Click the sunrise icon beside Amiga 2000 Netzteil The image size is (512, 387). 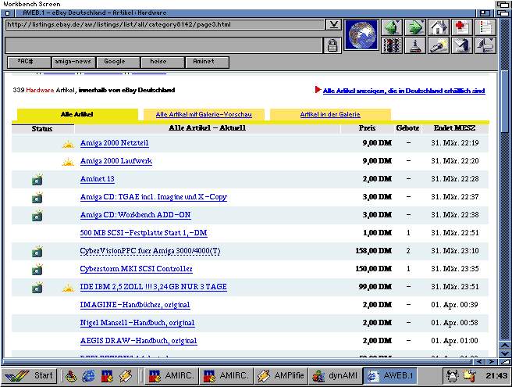point(68,144)
